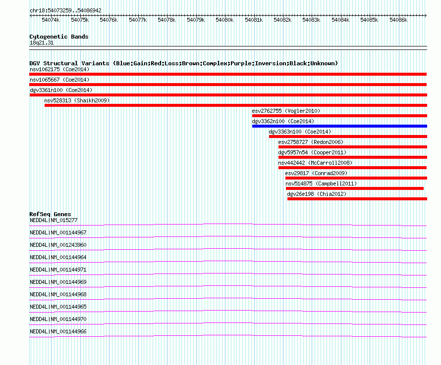Select the red bar under nsv514875
Image resolution: width=441 pixels, height=365 pixels.
pos(355,188)
